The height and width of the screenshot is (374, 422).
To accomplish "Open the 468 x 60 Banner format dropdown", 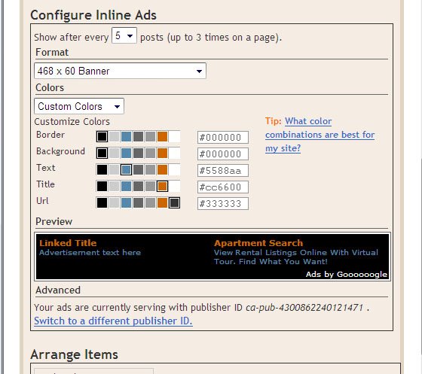I will tap(120, 71).
